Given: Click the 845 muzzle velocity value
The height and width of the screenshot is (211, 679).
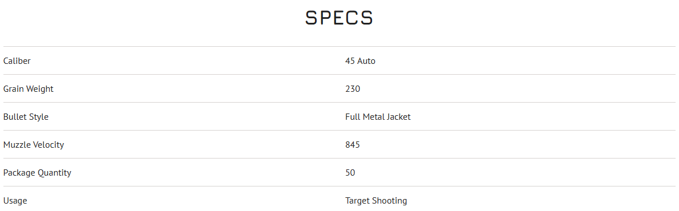Looking at the screenshot, I should pyautogui.click(x=353, y=145).
